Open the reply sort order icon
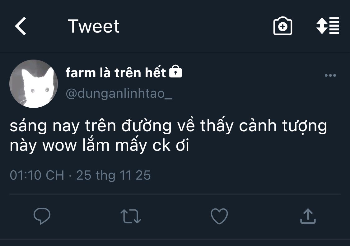This screenshot has height=246, width=350. (x=328, y=26)
